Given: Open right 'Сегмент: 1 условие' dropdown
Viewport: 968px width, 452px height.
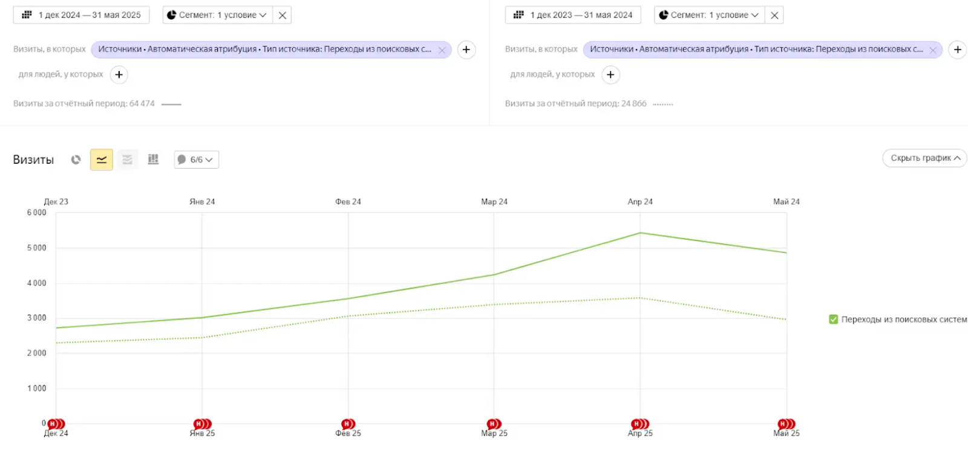Looking at the screenshot, I should [x=709, y=15].
